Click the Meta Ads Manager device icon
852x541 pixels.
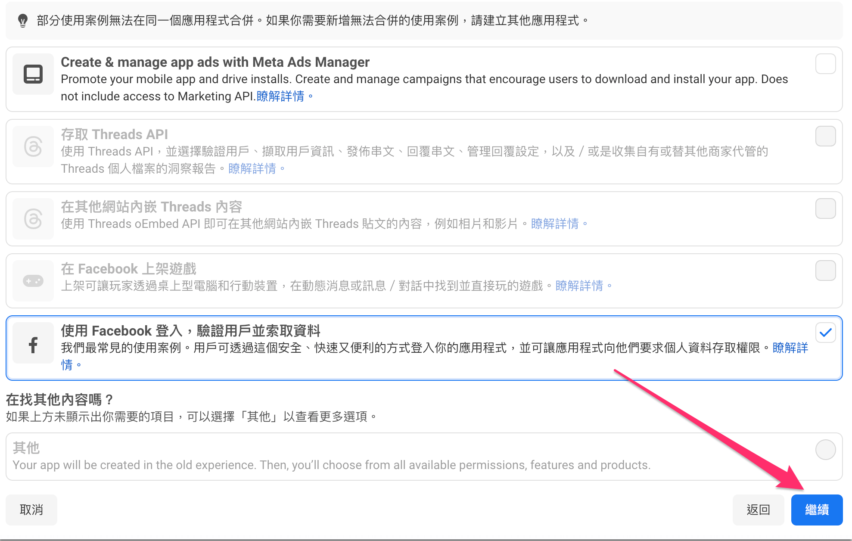tap(33, 74)
